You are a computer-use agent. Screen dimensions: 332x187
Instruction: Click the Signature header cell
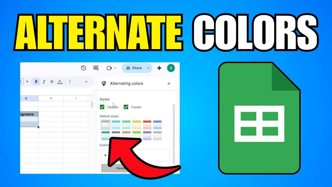[29, 114]
